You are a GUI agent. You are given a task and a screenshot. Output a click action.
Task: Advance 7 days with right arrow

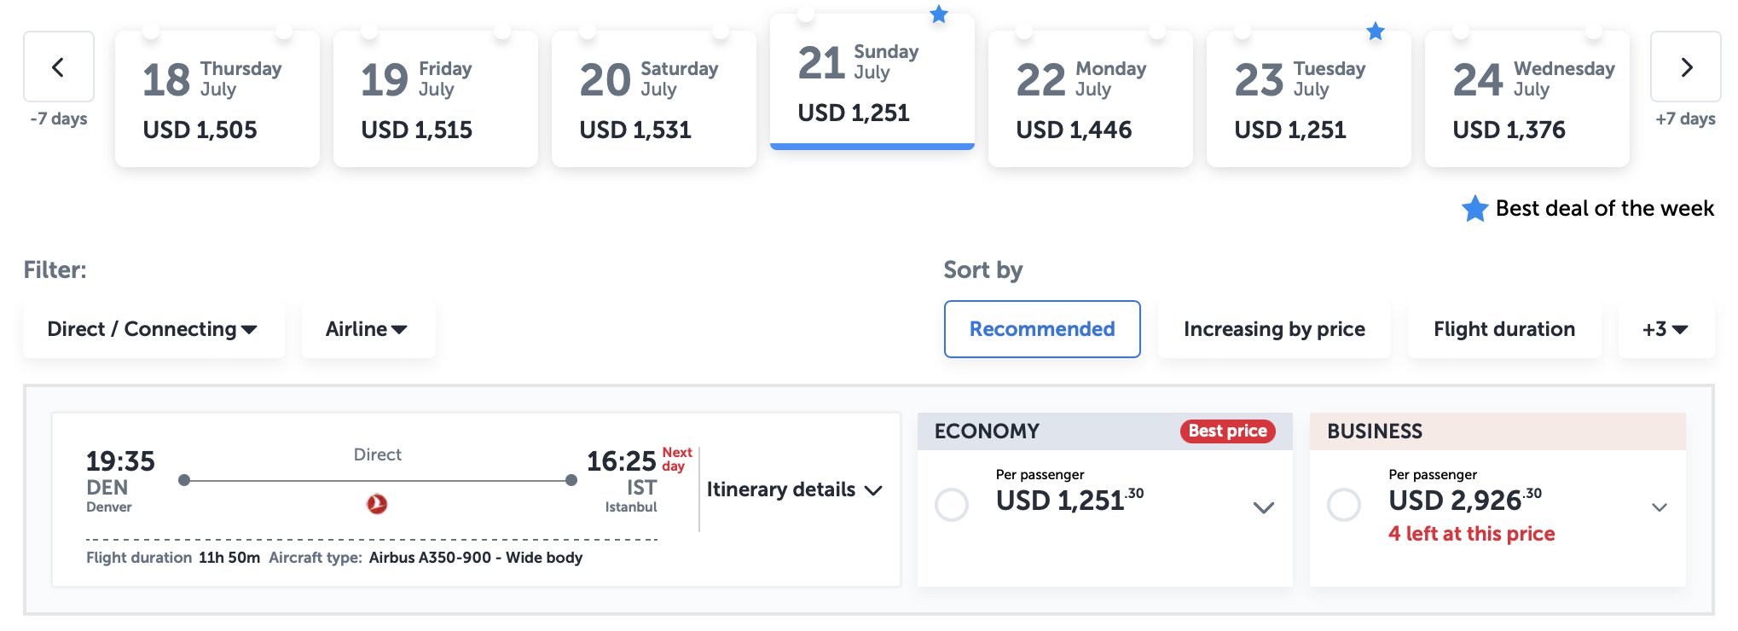coord(1686,67)
